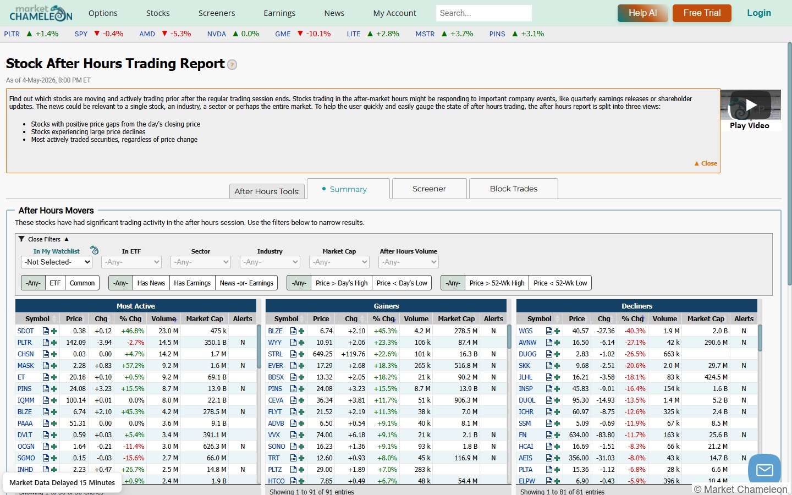Image resolution: width=792 pixels, height=495 pixels.
Task: Enable Price > 52-Wk High filter
Action: click(497, 283)
